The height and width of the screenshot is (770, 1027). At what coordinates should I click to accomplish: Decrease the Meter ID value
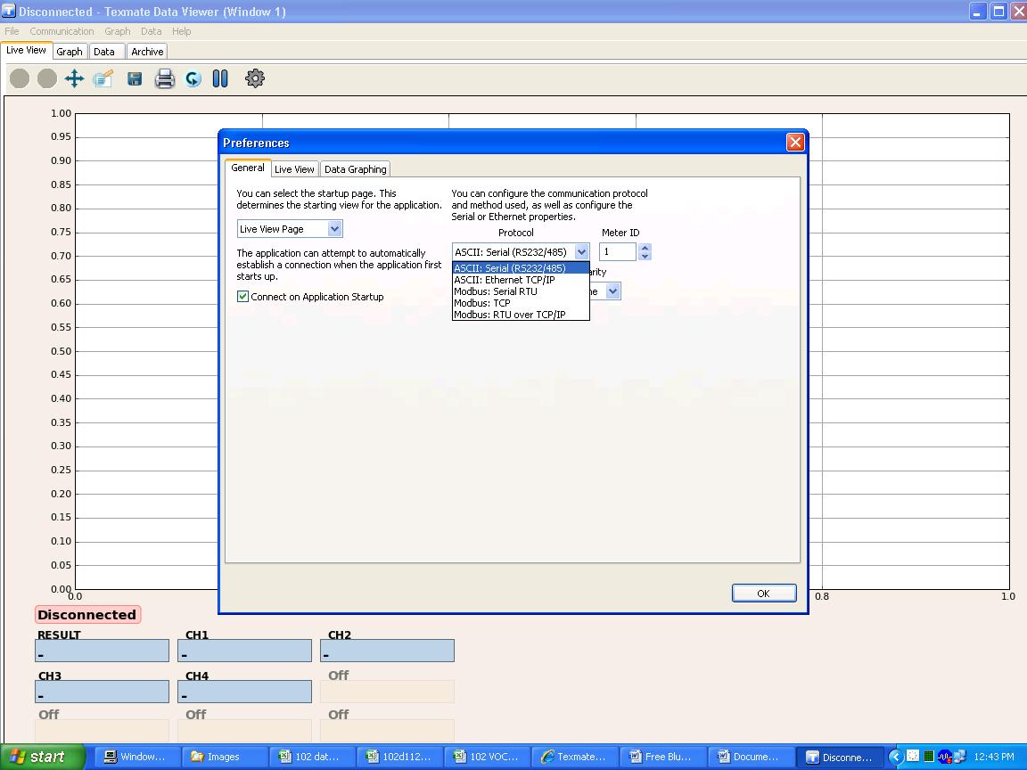click(645, 256)
